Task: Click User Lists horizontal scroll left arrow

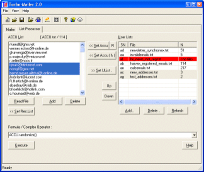Action: [x=121, y=102]
